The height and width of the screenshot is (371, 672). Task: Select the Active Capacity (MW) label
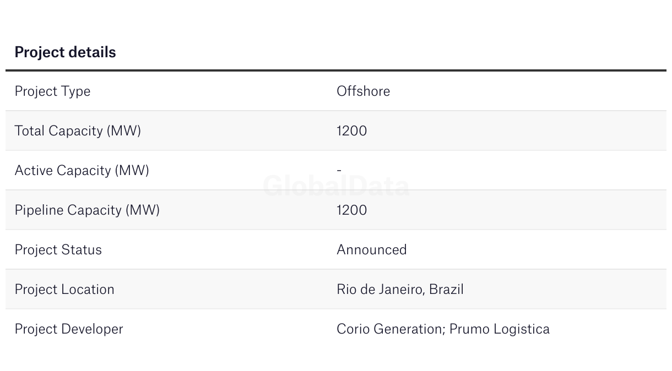coord(82,170)
